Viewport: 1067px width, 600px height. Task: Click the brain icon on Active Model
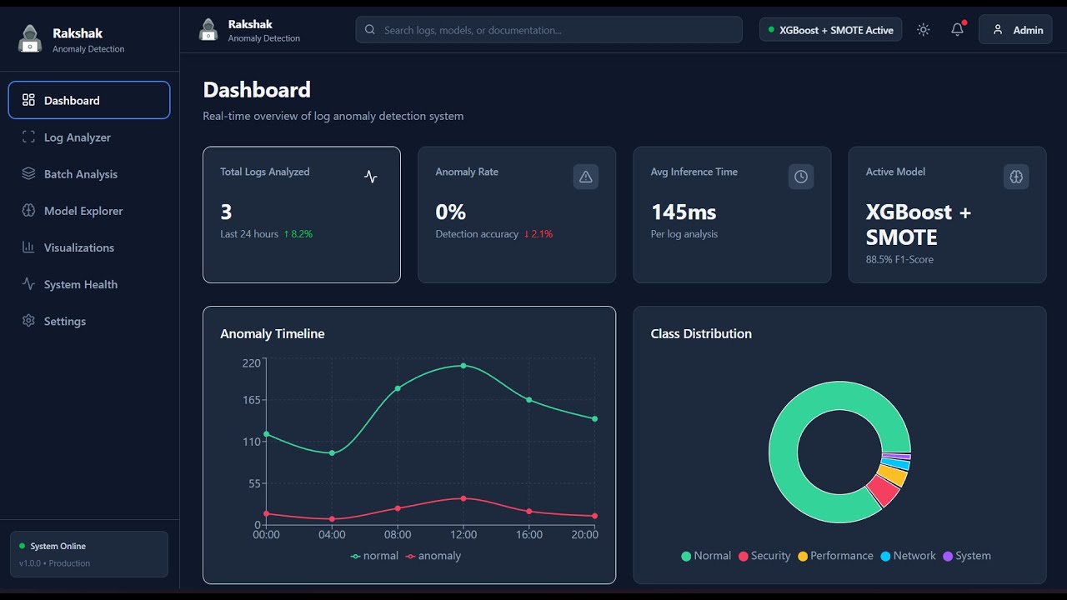1016,177
